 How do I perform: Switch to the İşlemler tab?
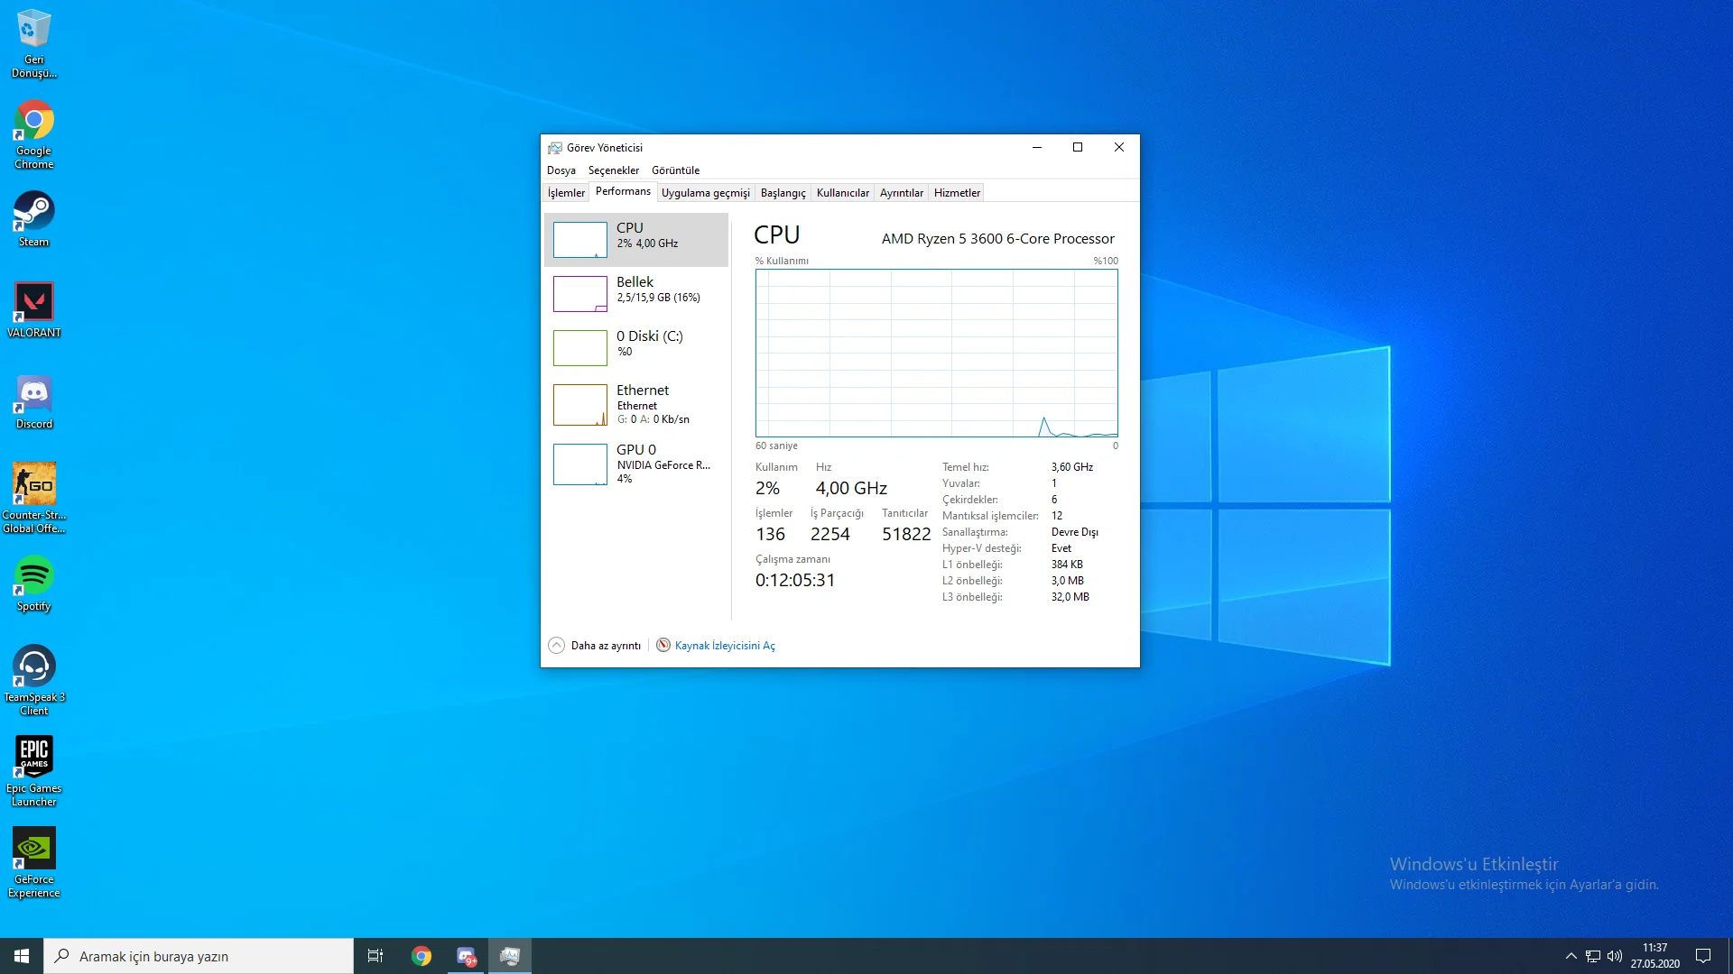pos(566,193)
